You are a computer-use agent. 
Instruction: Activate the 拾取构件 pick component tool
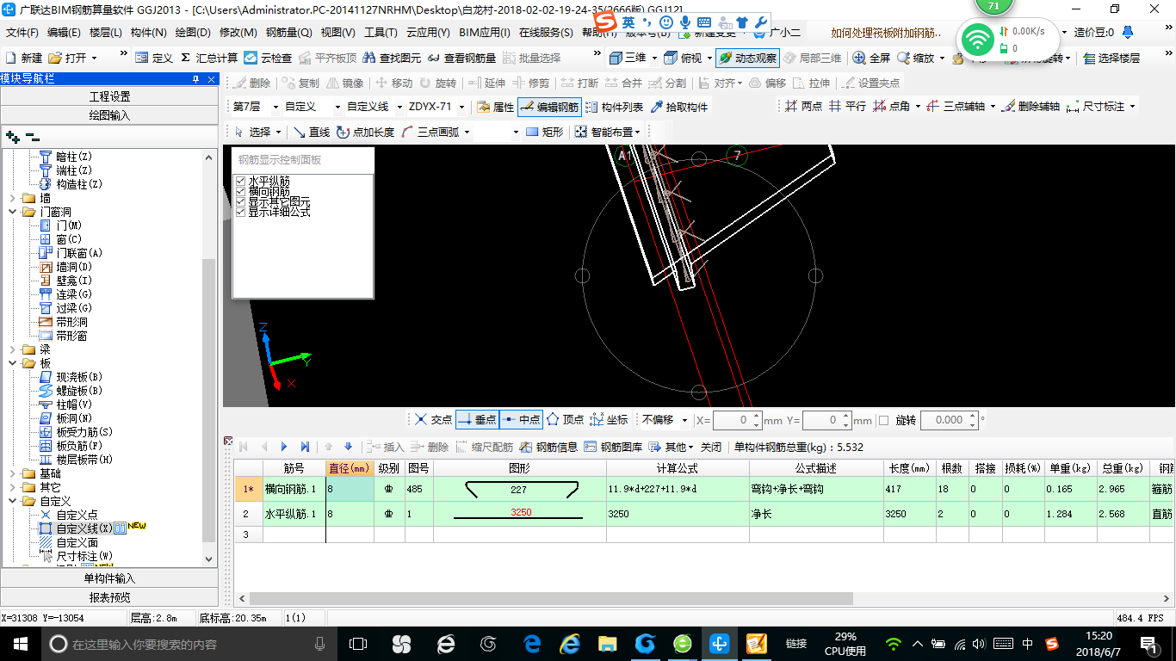[679, 107]
